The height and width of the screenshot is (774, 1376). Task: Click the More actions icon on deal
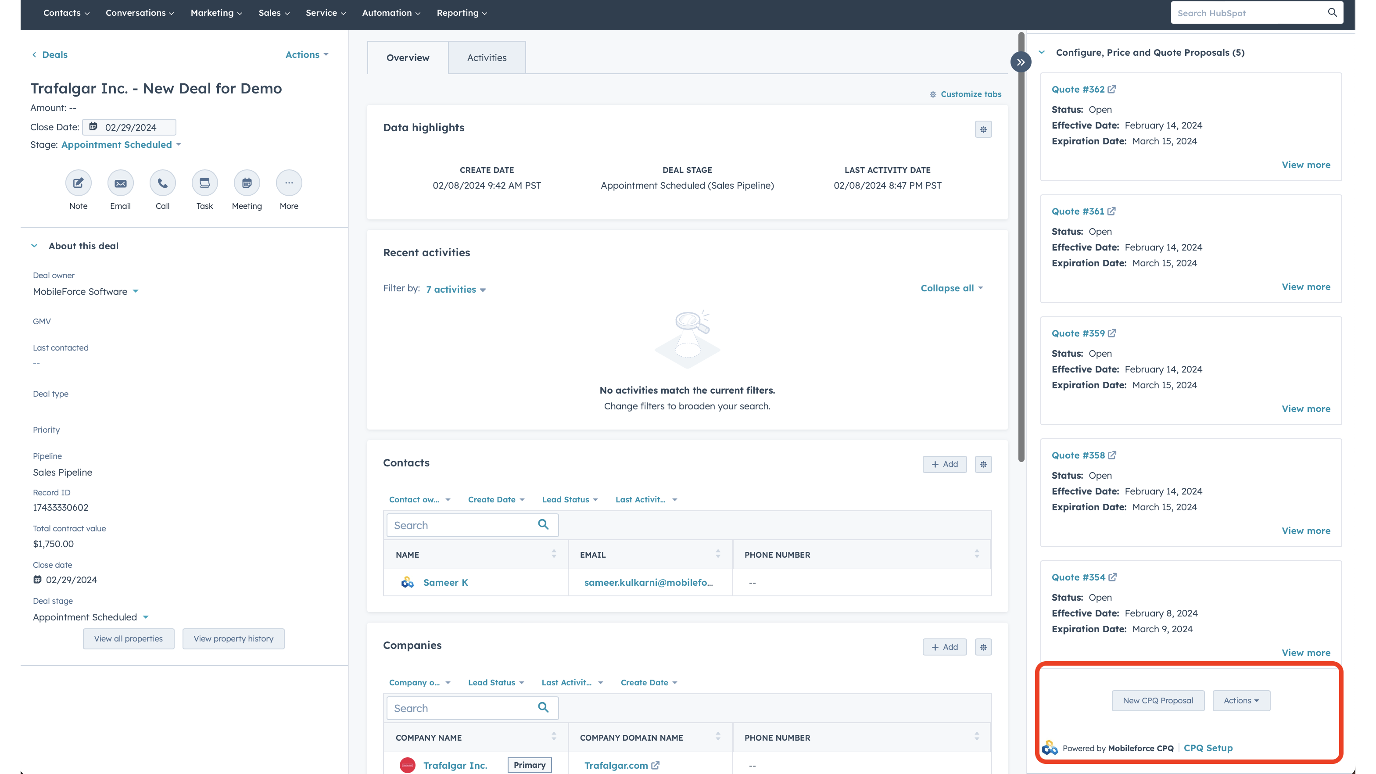(287, 183)
